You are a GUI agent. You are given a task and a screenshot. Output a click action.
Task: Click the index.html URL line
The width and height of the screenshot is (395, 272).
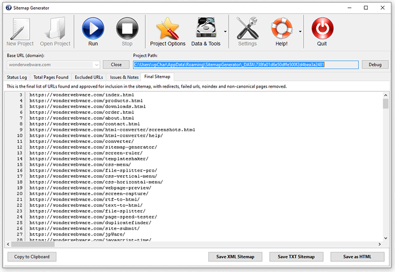tap(82, 95)
